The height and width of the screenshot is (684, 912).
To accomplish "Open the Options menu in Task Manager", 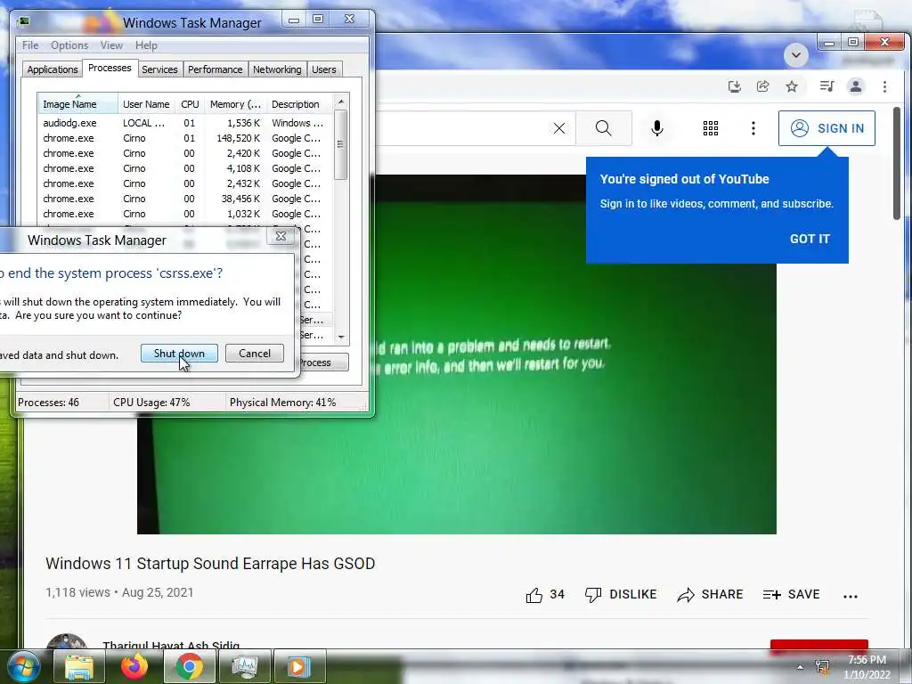I will (69, 45).
